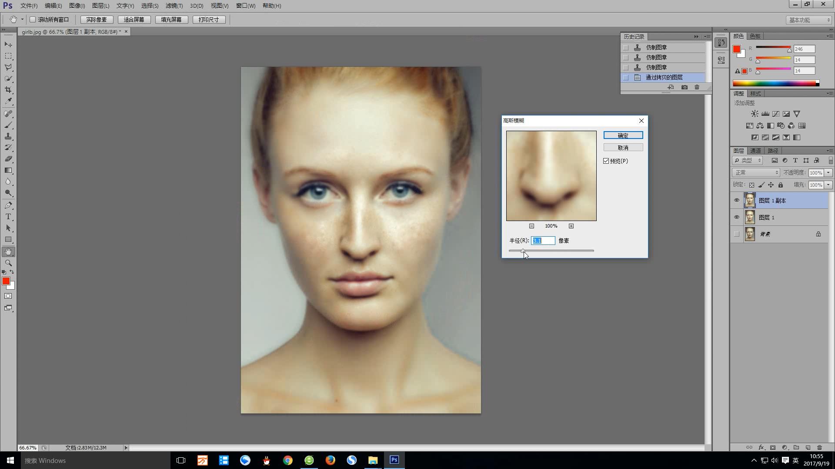Switch to the 路径 tab
This screenshot has height=469, width=835.
773,151
